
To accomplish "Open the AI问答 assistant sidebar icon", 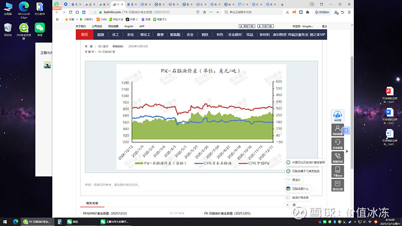I will 338,117.
